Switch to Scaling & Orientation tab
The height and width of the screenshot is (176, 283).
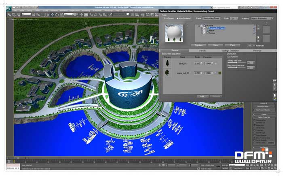click(230, 51)
